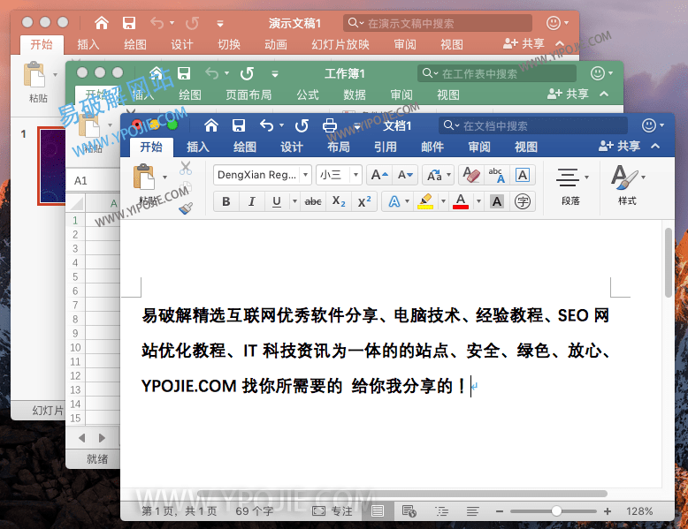The height and width of the screenshot is (529, 688).
Task: Click the phonetic guide abc A icon
Action: [497, 175]
